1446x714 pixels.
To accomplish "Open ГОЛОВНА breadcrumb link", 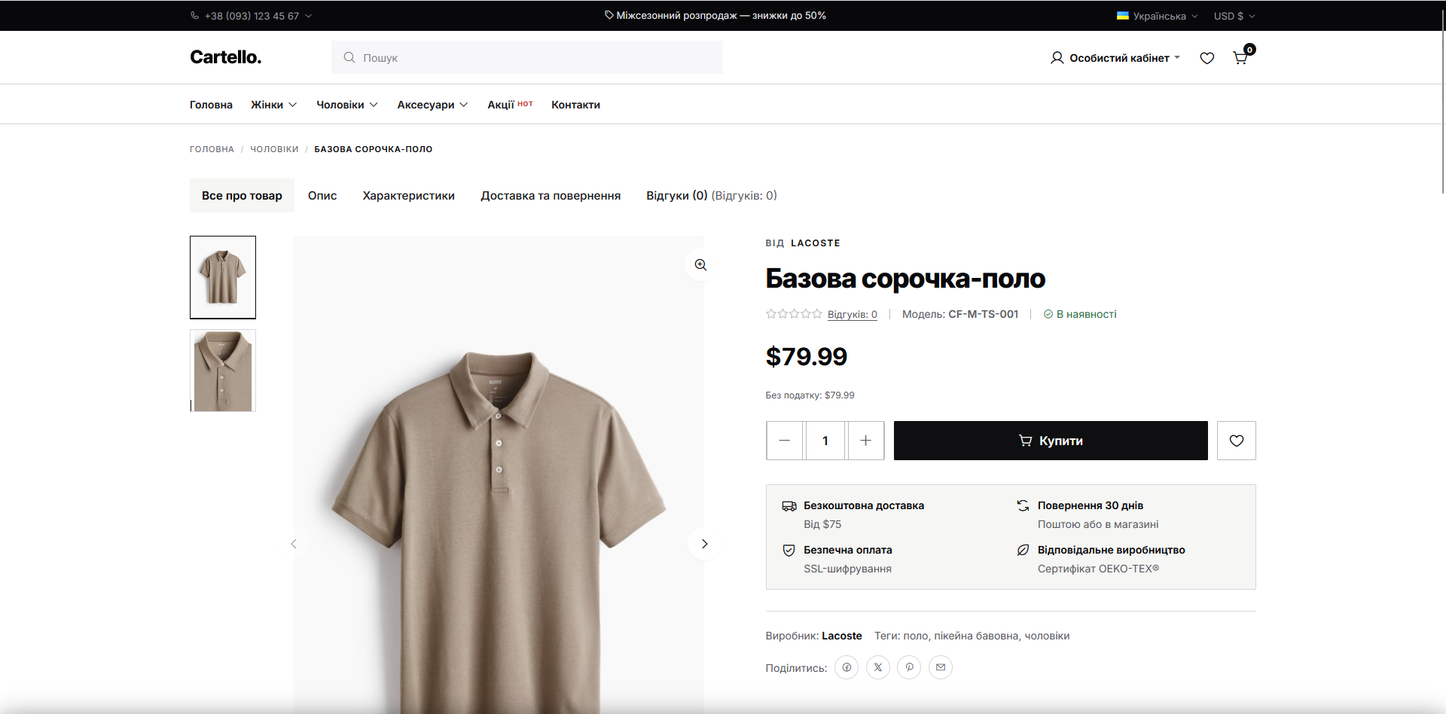I will pyautogui.click(x=212, y=149).
